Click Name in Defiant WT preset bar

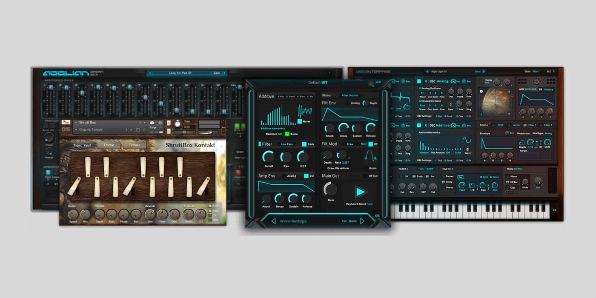[x=353, y=221]
